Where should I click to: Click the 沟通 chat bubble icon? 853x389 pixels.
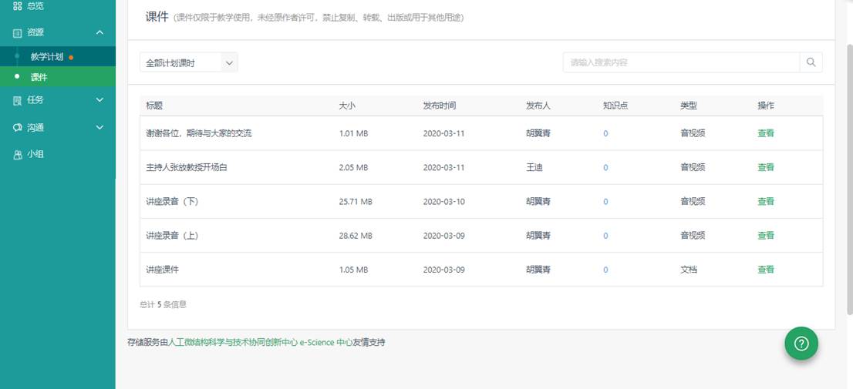click(x=17, y=128)
